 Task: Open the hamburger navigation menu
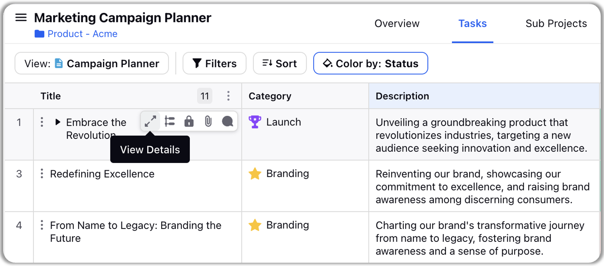coord(21,18)
